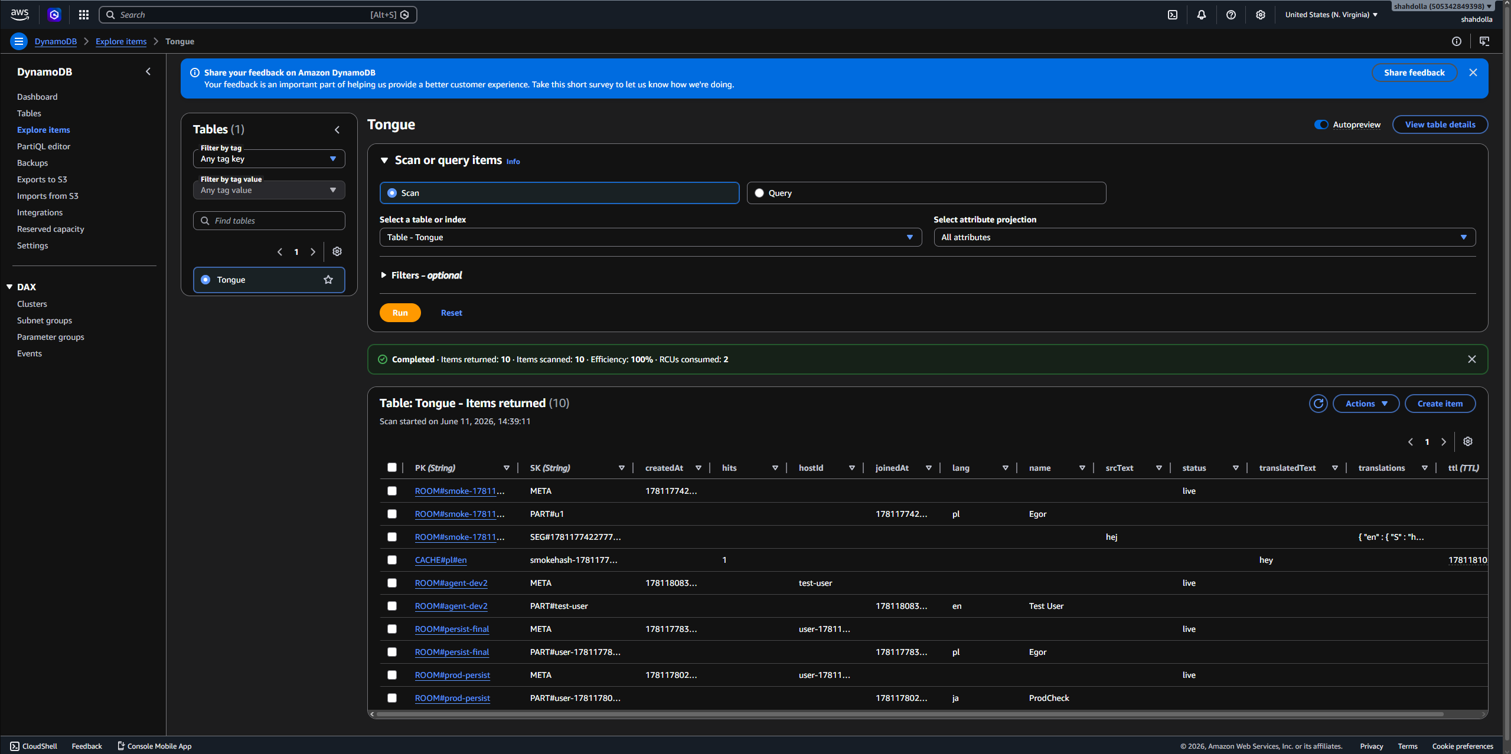Open Reserved capacity in the sidebar
Viewport: 1511px width, 754px height.
click(51, 229)
